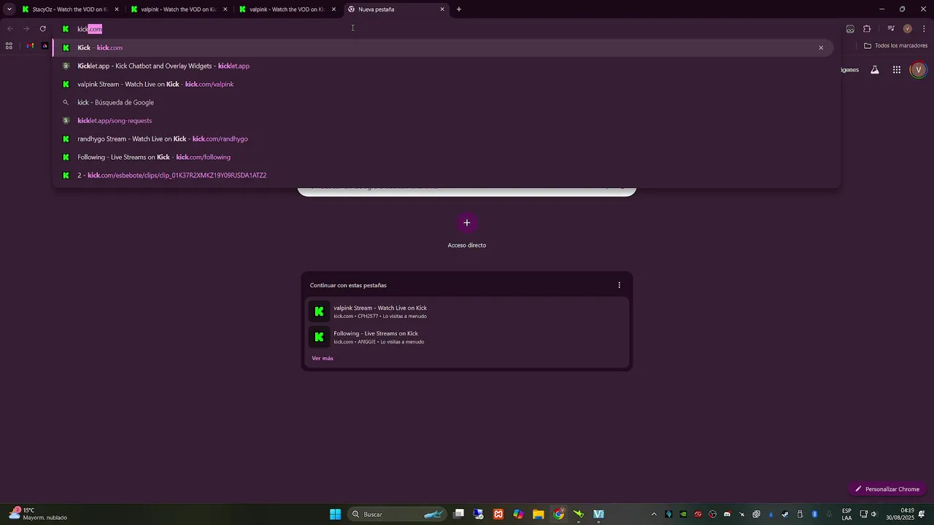This screenshot has height=525, width=934.
Task: Switch to the first valpink VOD tab
Action: (179, 9)
